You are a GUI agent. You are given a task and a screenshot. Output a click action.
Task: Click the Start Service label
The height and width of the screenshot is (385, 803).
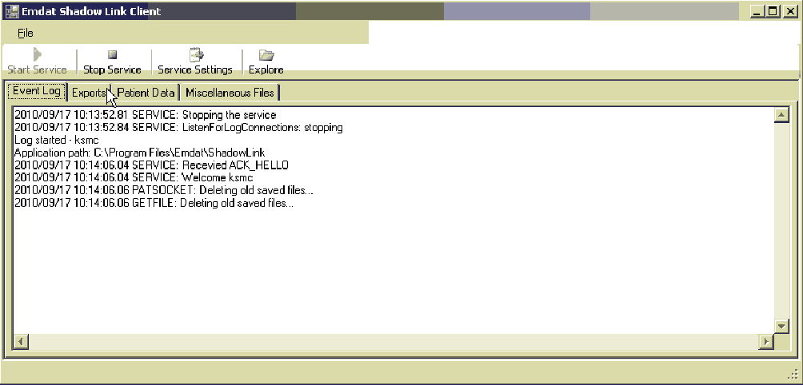point(37,69)
